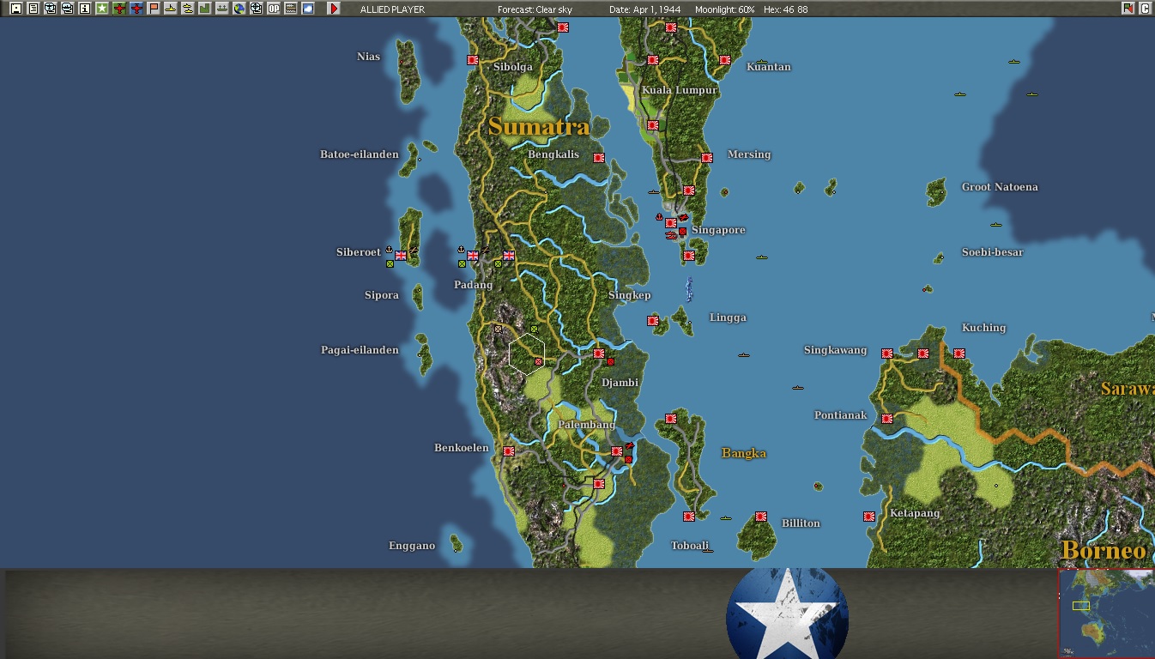Select the Japanese flag base on Billiton
1155x659 pixels.
pyautogui.click(x=761, y=517)
